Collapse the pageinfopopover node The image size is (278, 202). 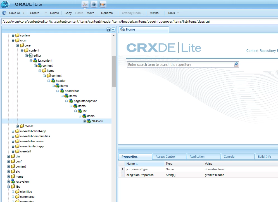67,101
